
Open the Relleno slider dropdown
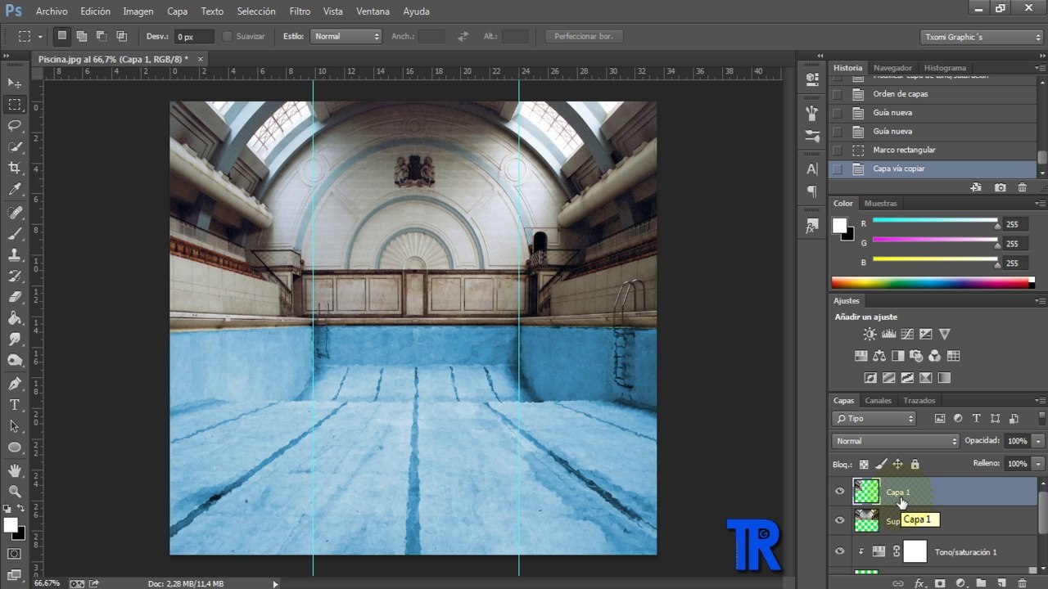pyautogui.click(x=1039, y=464)
